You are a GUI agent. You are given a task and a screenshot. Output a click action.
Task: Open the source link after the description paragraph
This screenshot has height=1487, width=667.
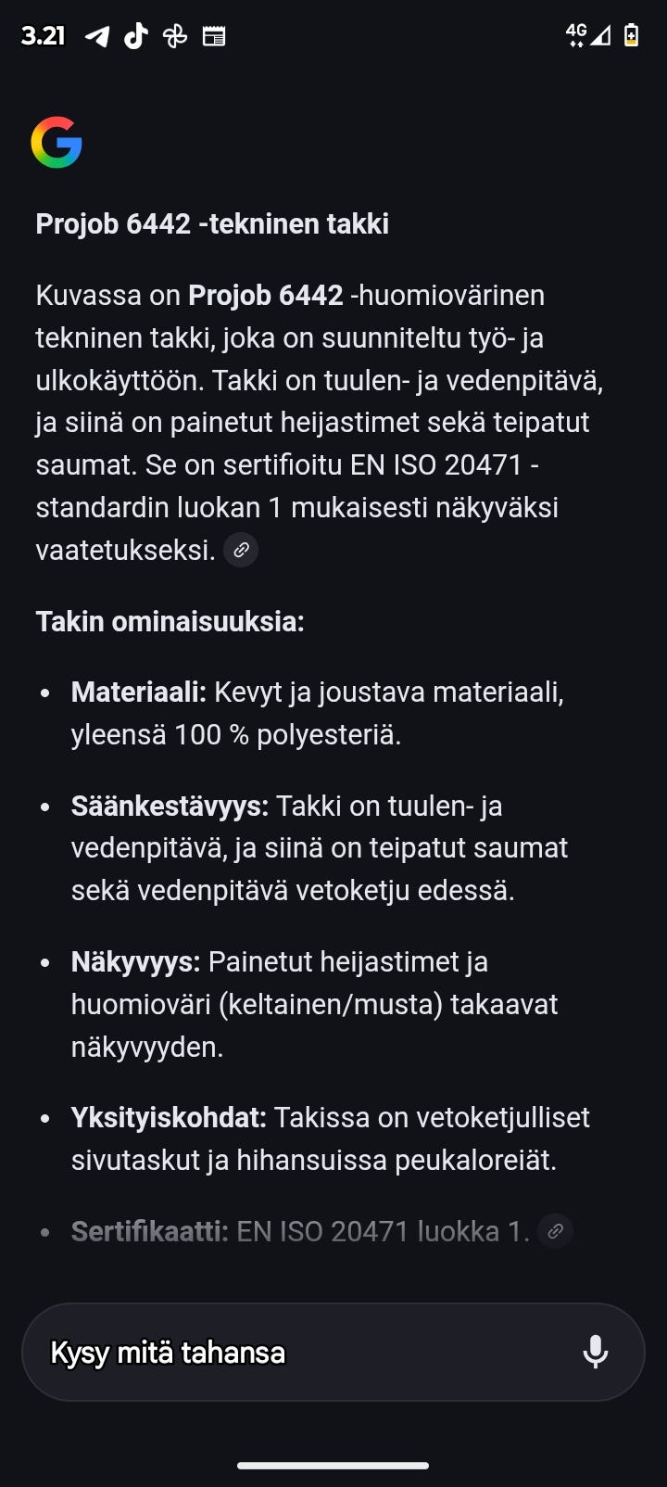click(x=241, y=550)
